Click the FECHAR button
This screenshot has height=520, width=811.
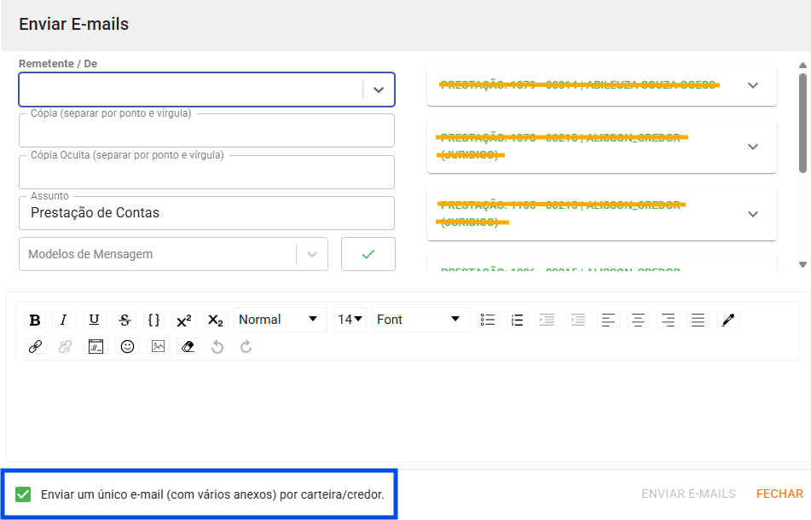779,494
